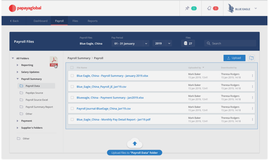Click inside the Search field
The width and height of the screenshot is (269, 161).
coord(230,43)
